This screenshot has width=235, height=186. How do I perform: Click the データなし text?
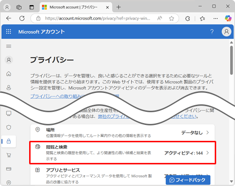pyautogui.click(x=192, y=133)
